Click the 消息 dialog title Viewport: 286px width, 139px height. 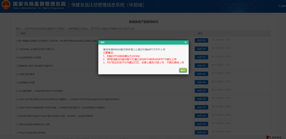click(x=102, y=42)
